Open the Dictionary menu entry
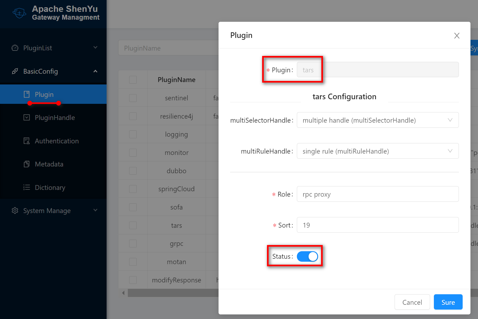The width and height of the screenshot is (478, 319). pyautogui.click(x=50, y=187)
